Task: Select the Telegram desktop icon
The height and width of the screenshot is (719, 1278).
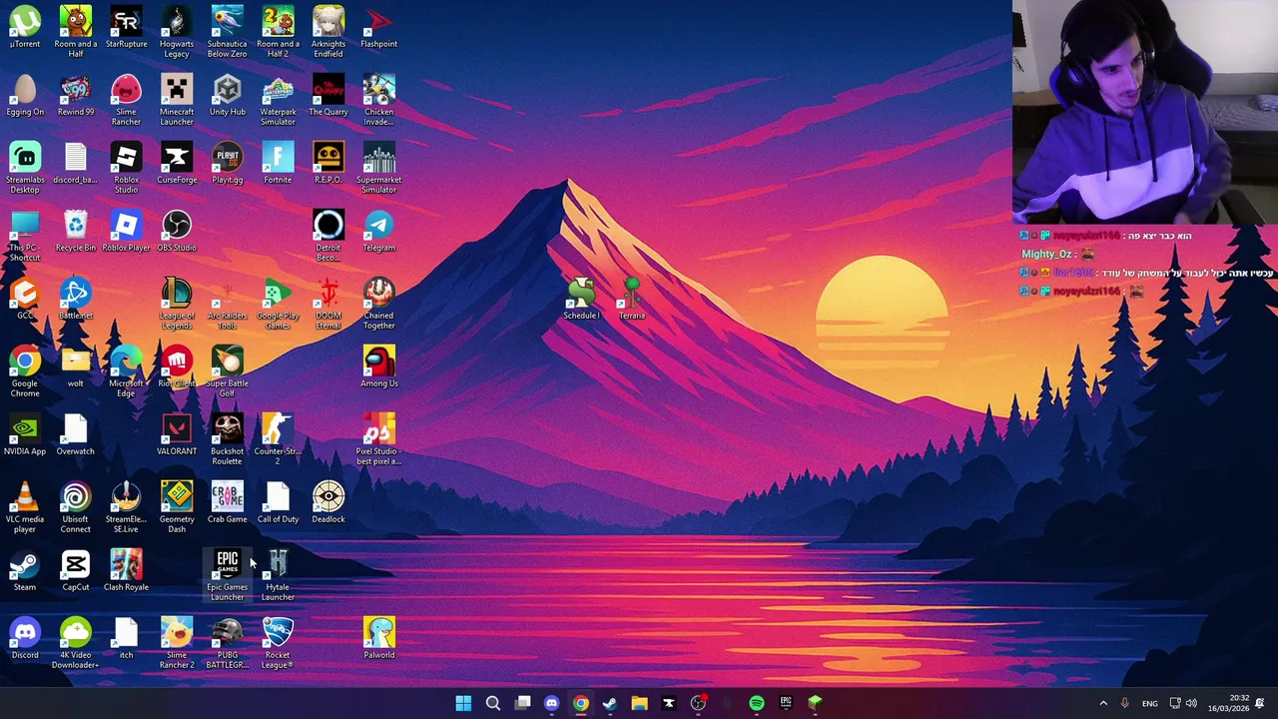Action: coord(378,231)
